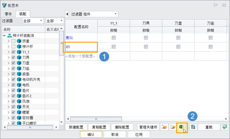Switch to the 装配 tab

[23, 14]
